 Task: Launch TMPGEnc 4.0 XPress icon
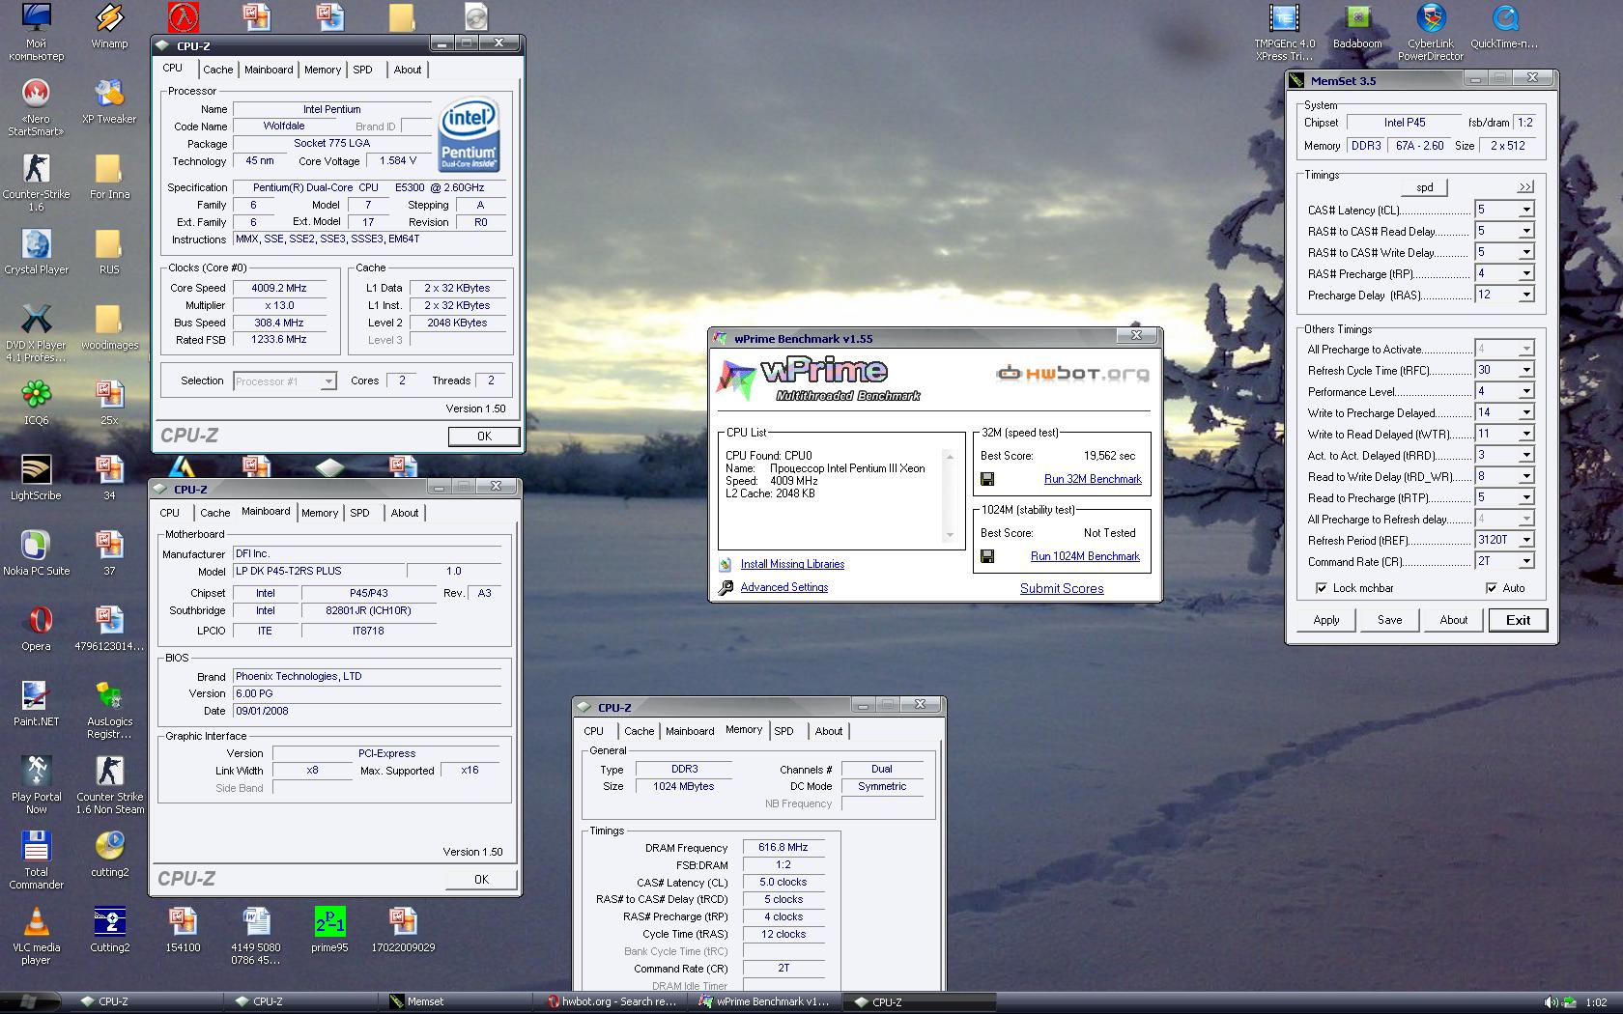pos(1285,32)
